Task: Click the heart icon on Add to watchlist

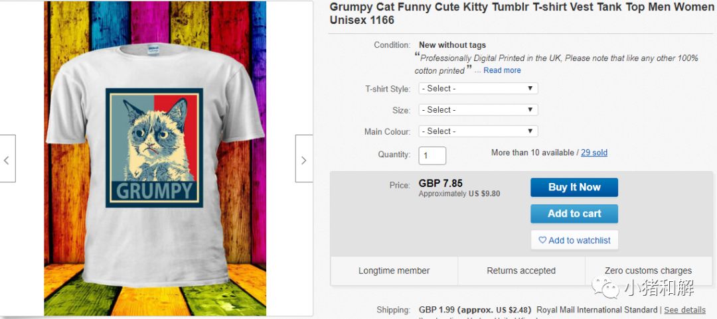Action: click(542, 240)
